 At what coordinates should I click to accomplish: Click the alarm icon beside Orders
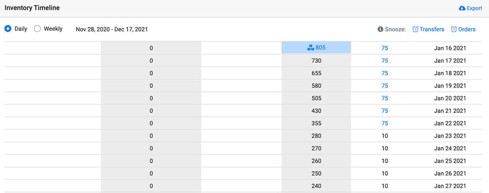click(x=454, y=29)
